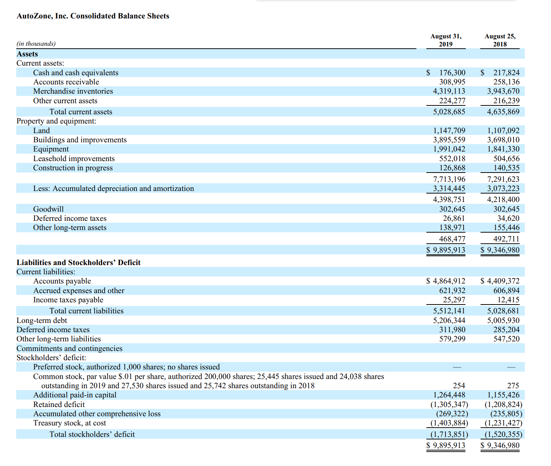
Task: Select the value 308,995
Action: point(452,82)
